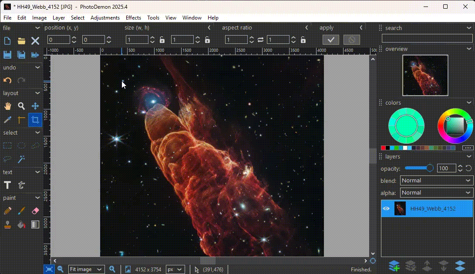Reset layer opacity with circular arrow

[468, 168]
